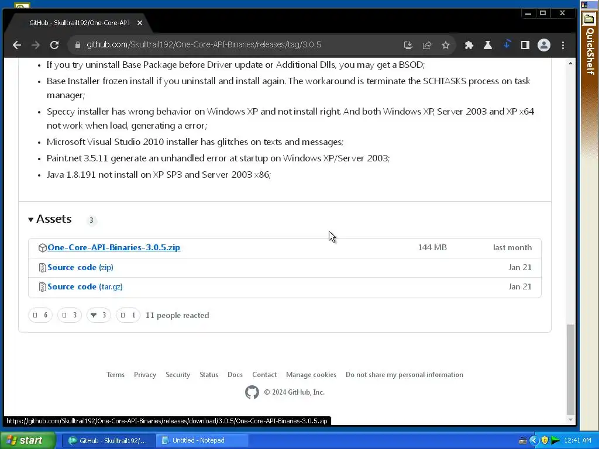
Task: Click the scrollbar up arrow
Action: 570,63
